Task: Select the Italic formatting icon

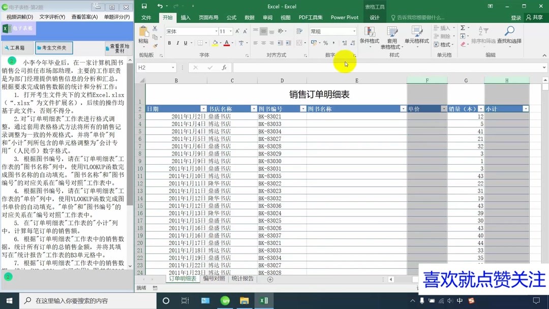Action: tap(177, 43)
